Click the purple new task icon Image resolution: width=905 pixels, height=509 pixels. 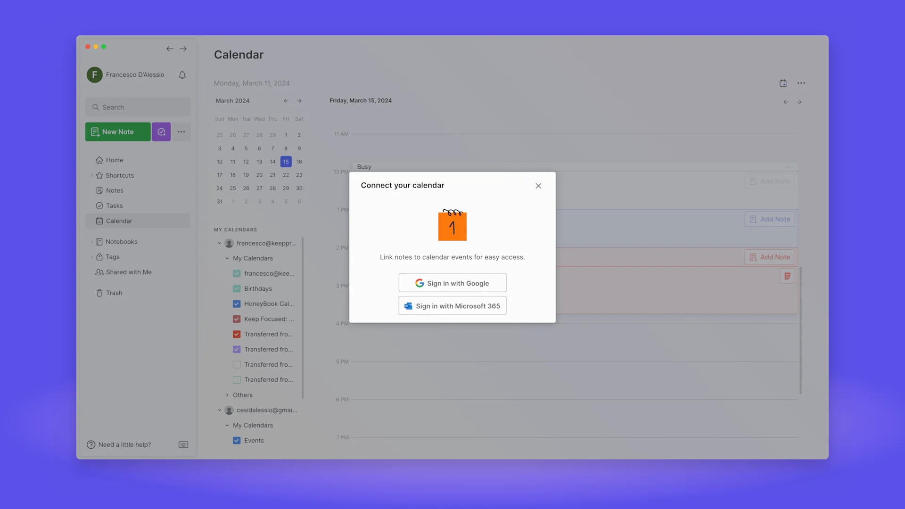point(161,132)
